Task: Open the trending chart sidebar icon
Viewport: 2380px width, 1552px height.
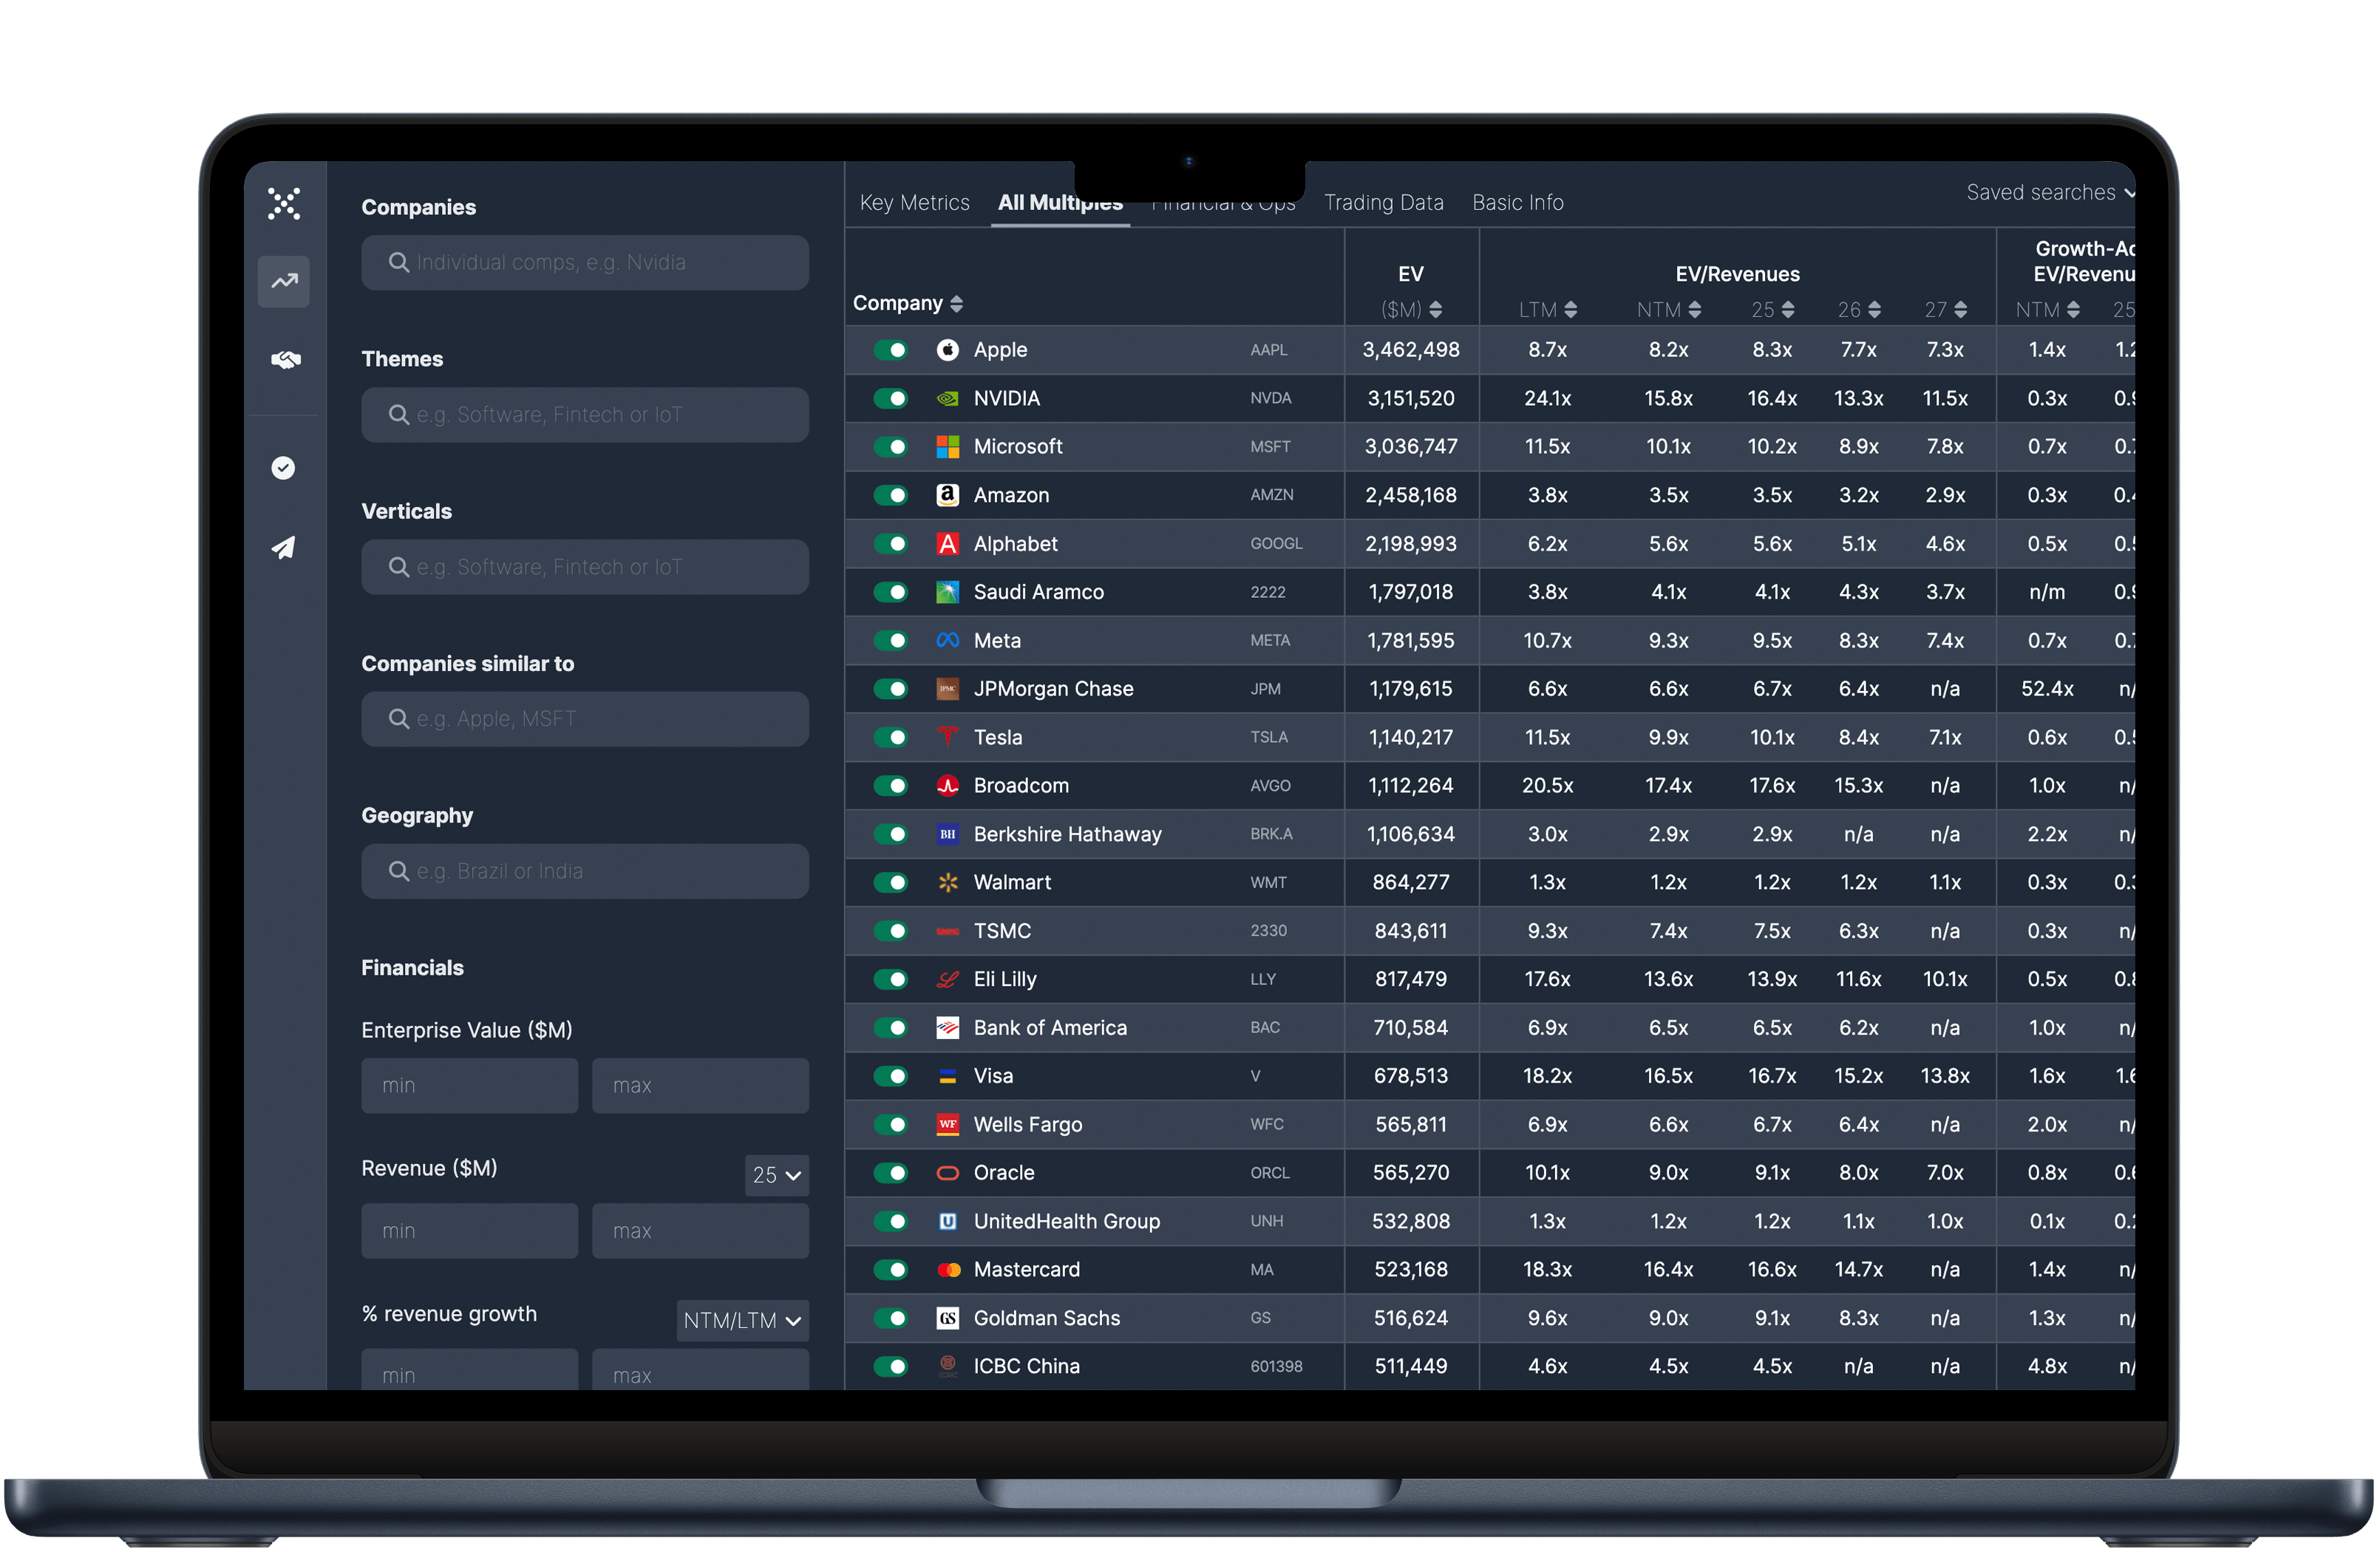Action: [x=284, y=281]
